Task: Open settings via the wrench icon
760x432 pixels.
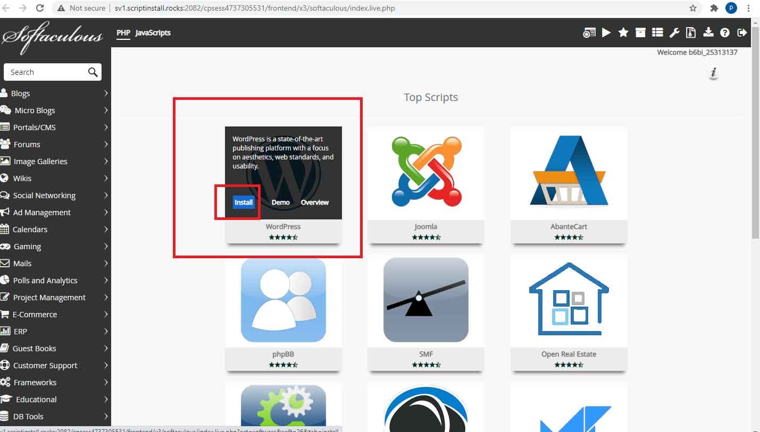Action: (674, 32)
